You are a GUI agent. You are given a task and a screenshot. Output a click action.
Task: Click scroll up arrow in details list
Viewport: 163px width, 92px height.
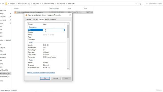point(68,24)
